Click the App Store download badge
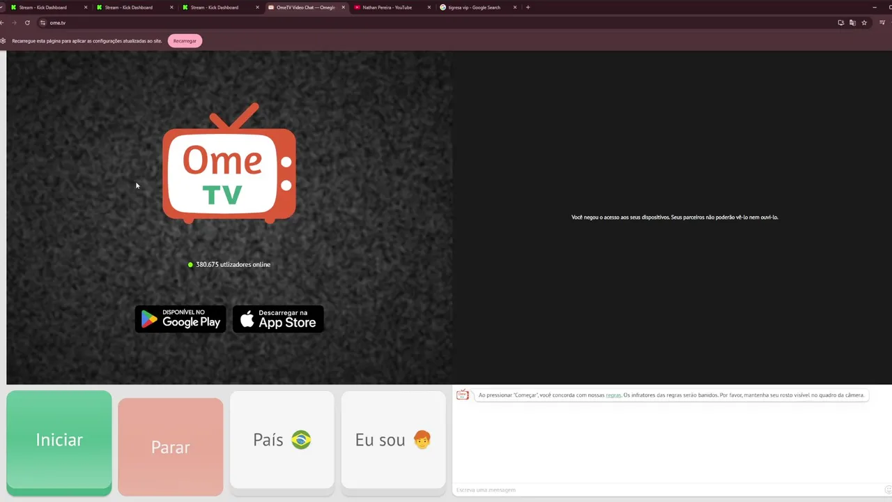 (x=278, y=319)
